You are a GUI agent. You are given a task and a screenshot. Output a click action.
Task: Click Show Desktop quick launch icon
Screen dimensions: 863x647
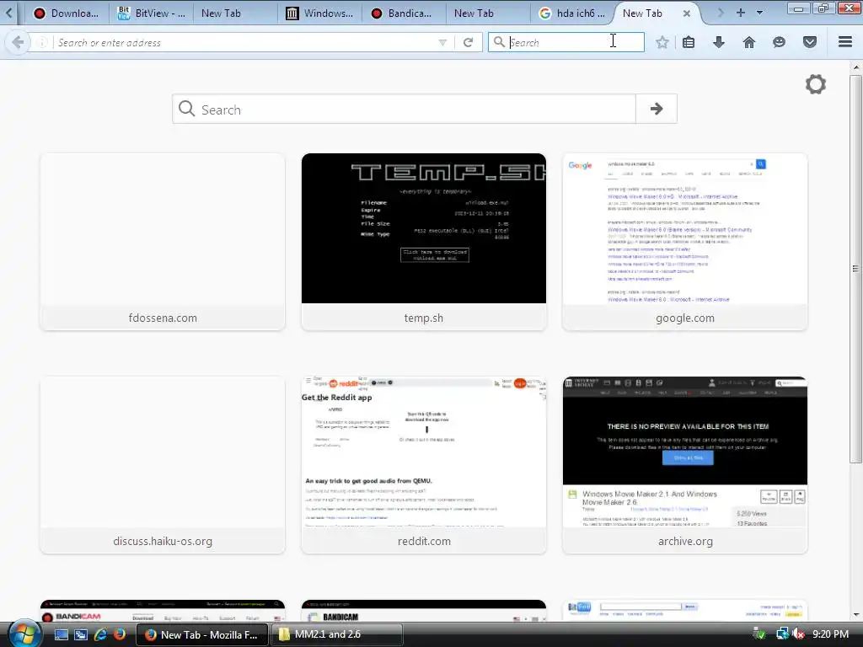pyautogui.click(x=61, y=635)
